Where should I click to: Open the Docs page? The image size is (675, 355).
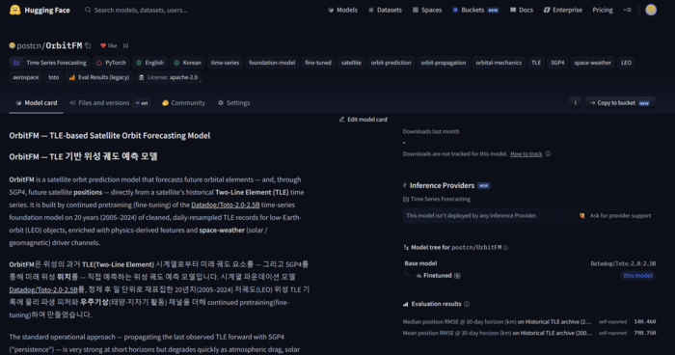[x=522, y=10]
